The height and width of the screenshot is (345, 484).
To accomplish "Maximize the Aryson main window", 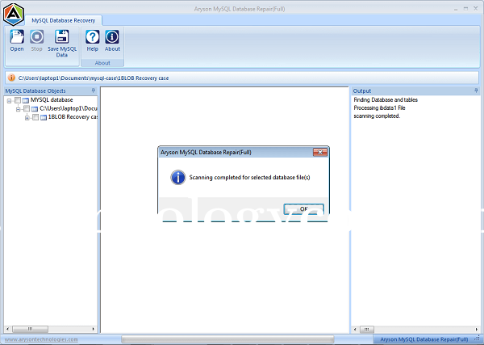I will (465, 9).
